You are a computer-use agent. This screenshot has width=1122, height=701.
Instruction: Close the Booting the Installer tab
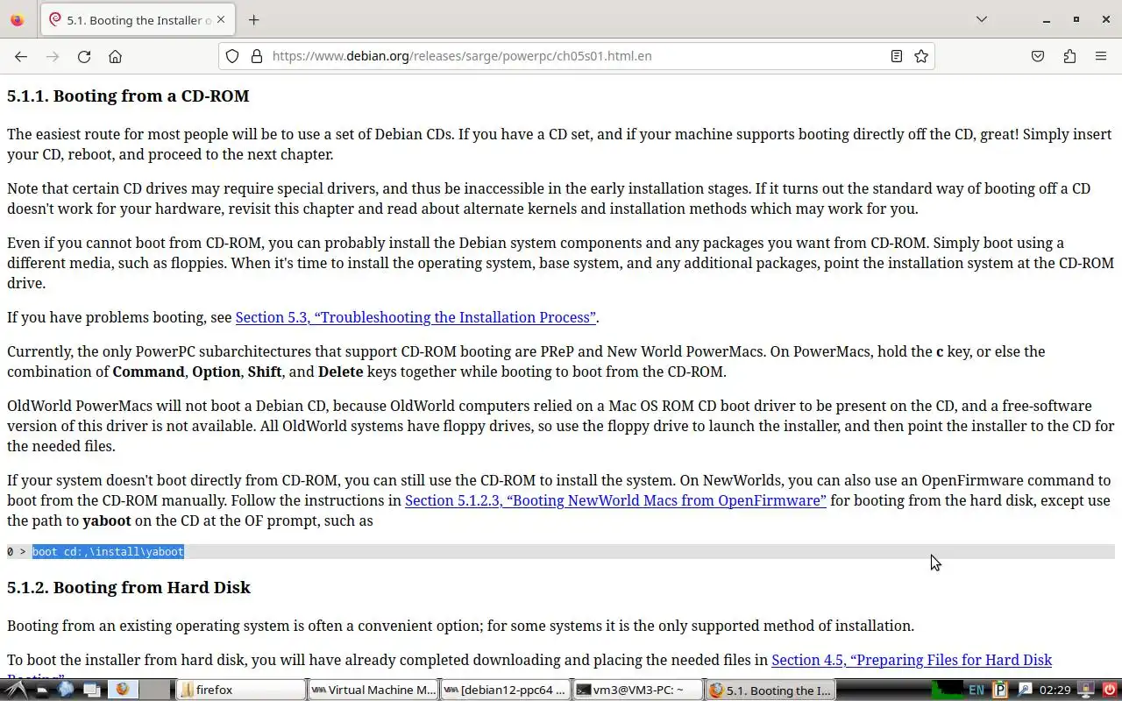click(x=221, y=19)
